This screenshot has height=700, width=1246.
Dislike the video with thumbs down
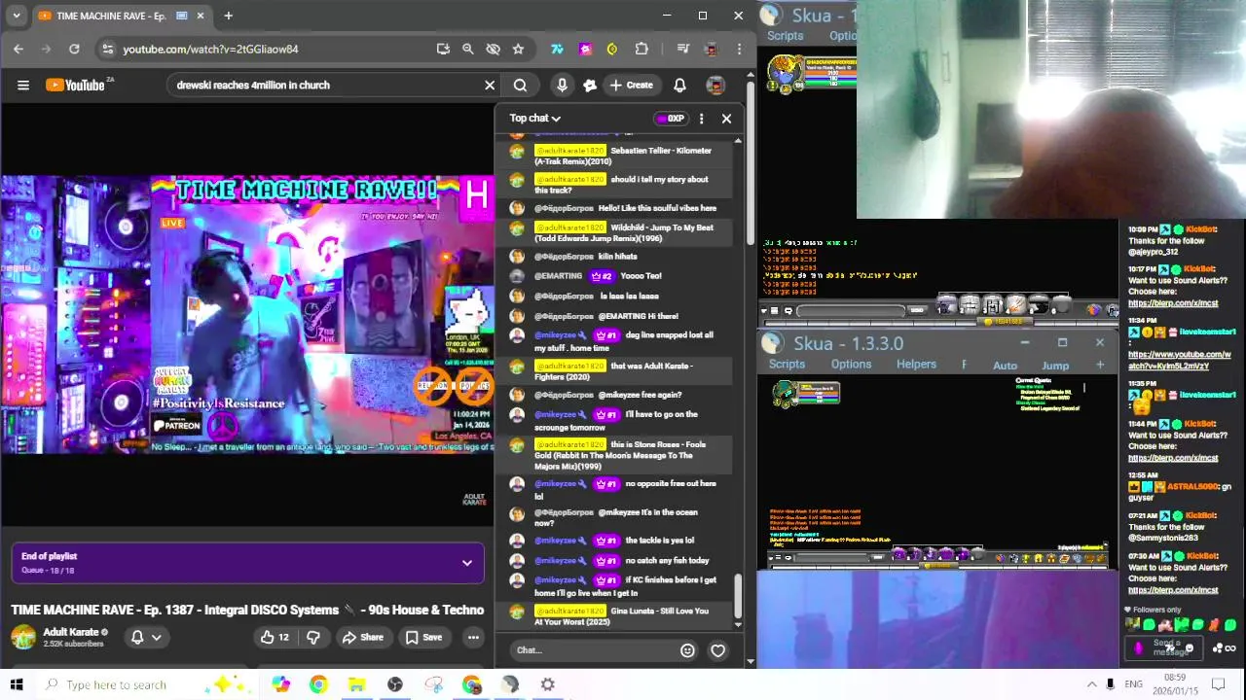tap(313, 638)
